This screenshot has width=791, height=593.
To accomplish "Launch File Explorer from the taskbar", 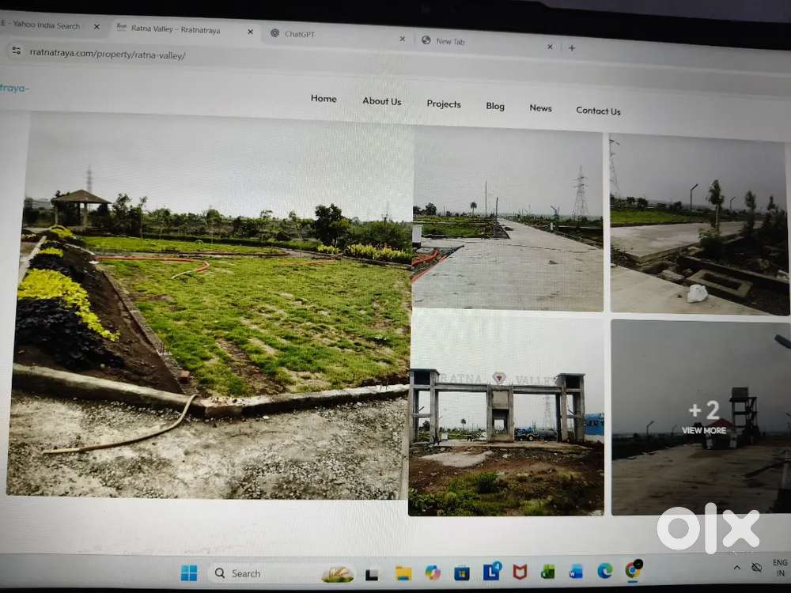I will (403, 573).
